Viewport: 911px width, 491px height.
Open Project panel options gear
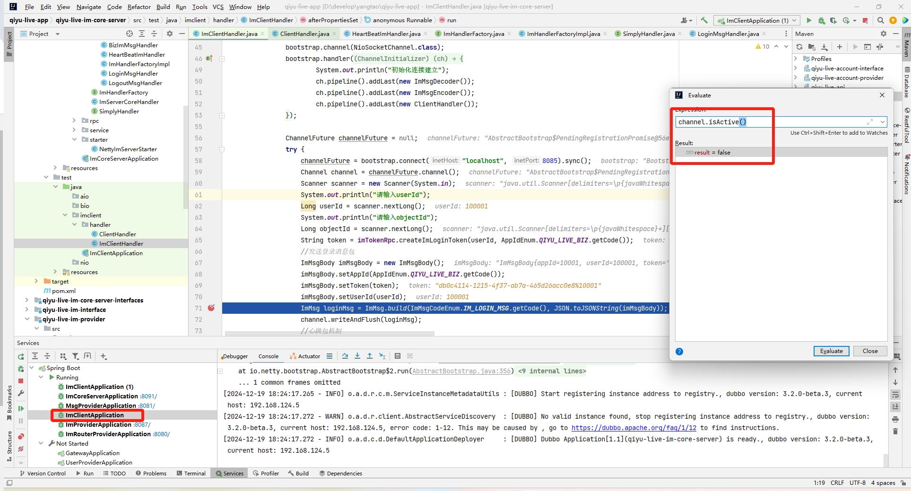(x=170, y=34)
